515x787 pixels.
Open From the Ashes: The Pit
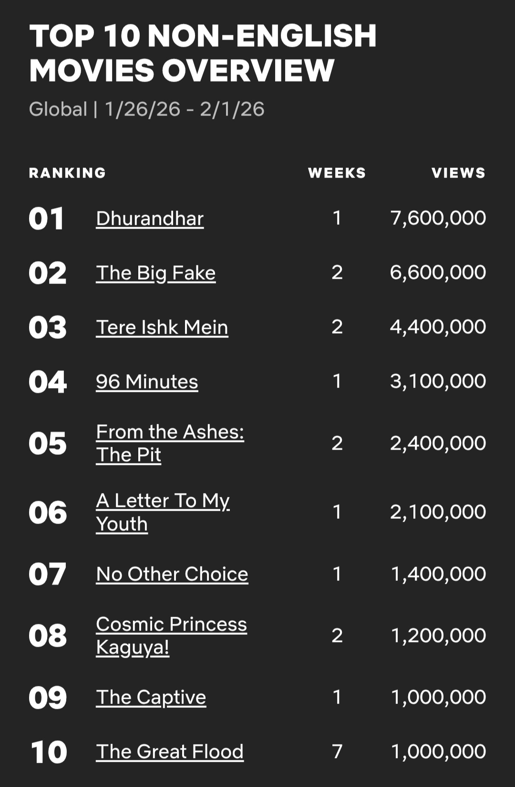pyautogui.click(x=170, y=443)
